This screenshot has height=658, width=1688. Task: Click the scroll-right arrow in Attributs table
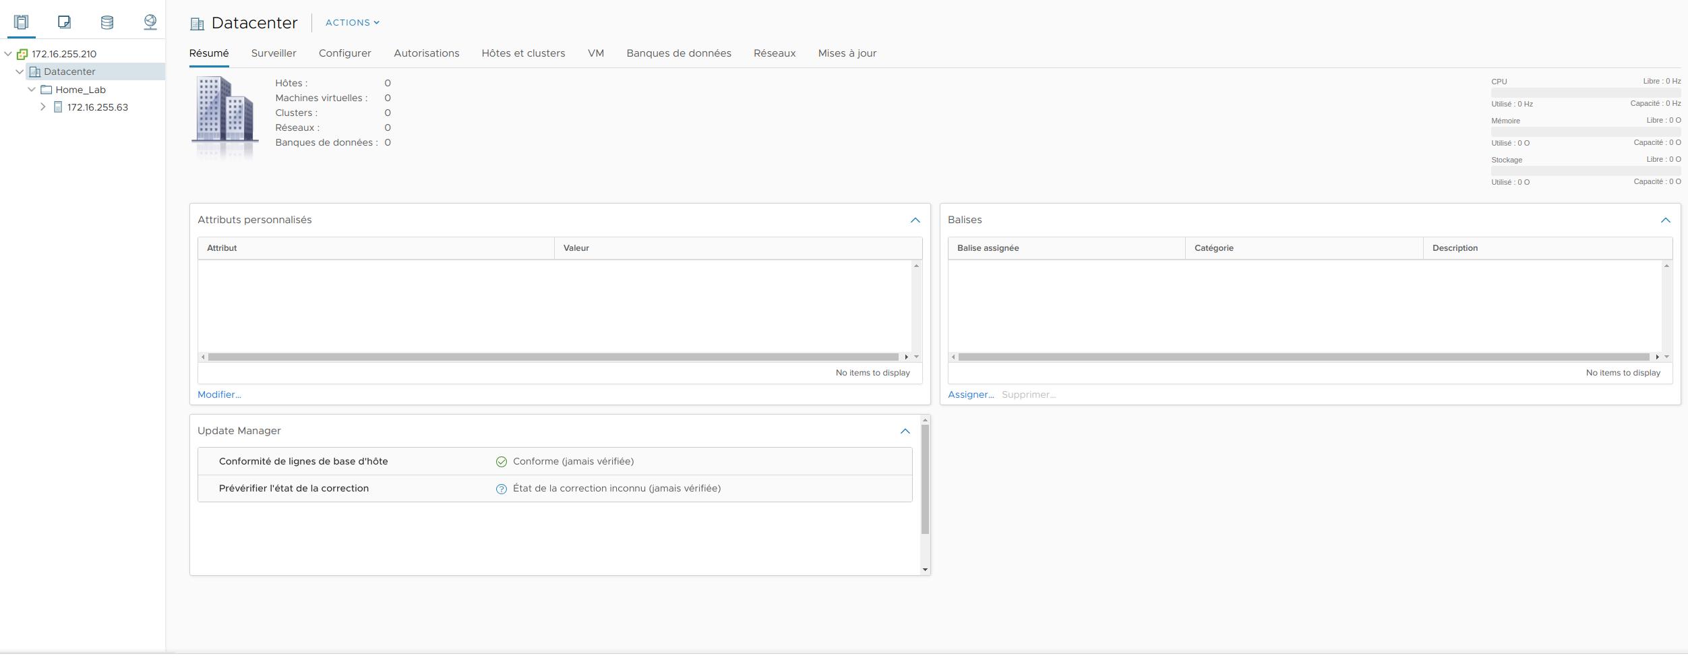(x=906, y=357)
